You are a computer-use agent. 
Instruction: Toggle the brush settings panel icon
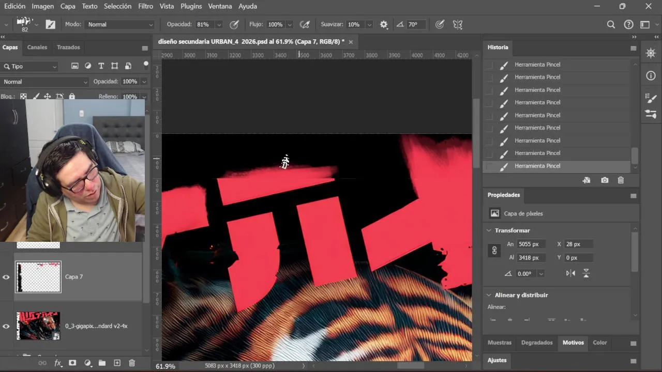pos(50,24)
